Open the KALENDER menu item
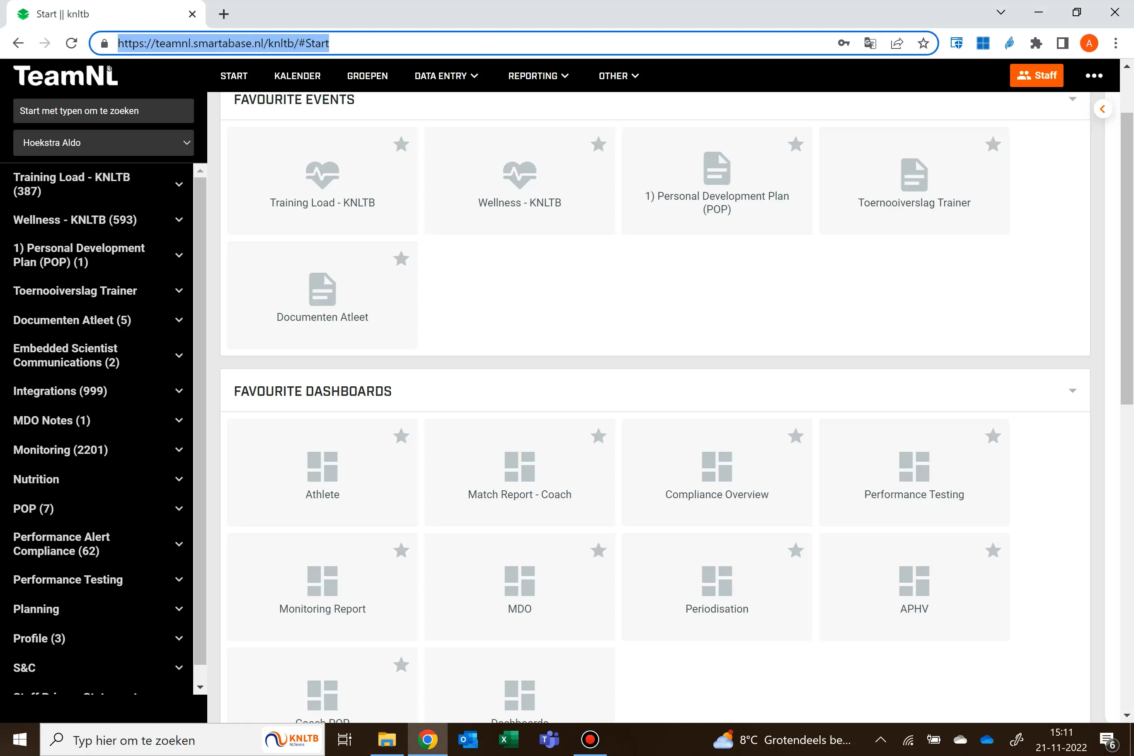Image resolution: width=1134 pixels, height=756 pixels. [297, 76]
